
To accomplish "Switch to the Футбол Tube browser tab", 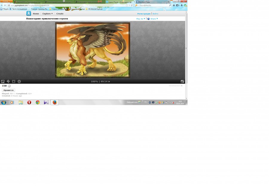I will pyautogui.click(x=151, y=2).
